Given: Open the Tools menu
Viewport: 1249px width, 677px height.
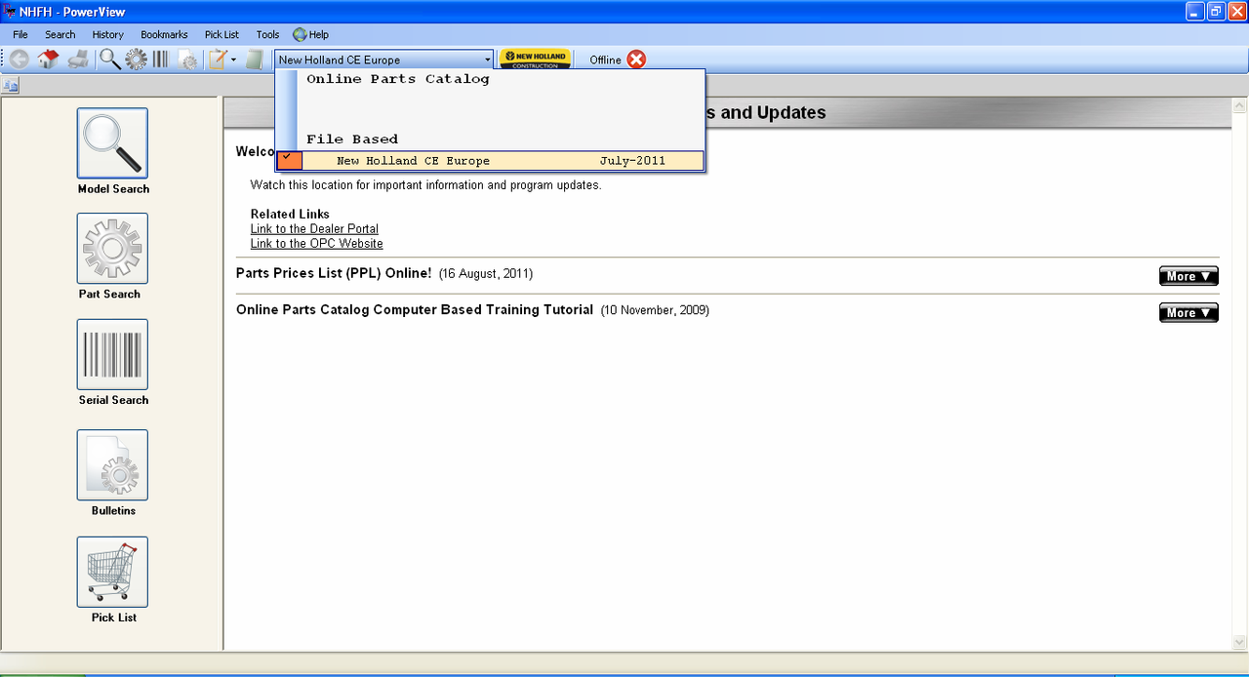Looking at the screenshot, I should [267, 34].
